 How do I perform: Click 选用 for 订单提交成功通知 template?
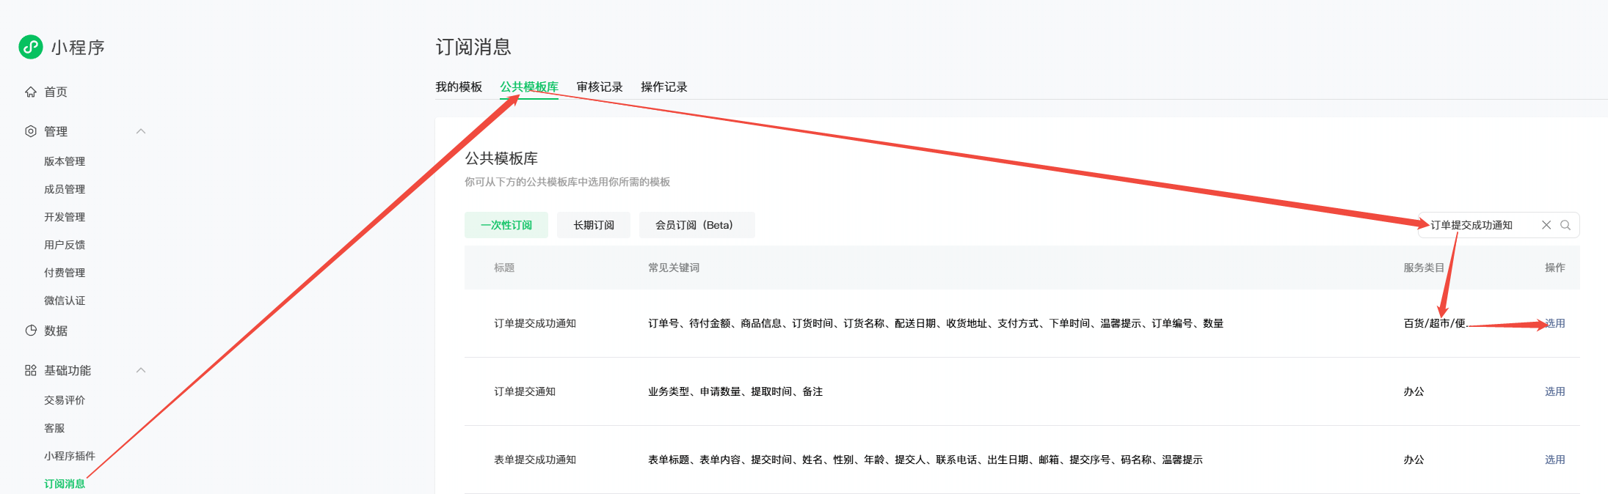[x=1554, y=323]
